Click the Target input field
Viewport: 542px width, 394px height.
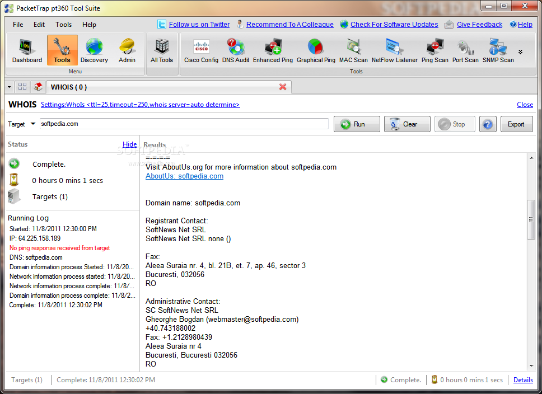[x=184, y=124]
